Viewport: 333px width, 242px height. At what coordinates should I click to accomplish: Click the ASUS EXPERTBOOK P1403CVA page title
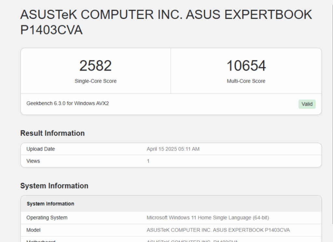pos(166,22)
